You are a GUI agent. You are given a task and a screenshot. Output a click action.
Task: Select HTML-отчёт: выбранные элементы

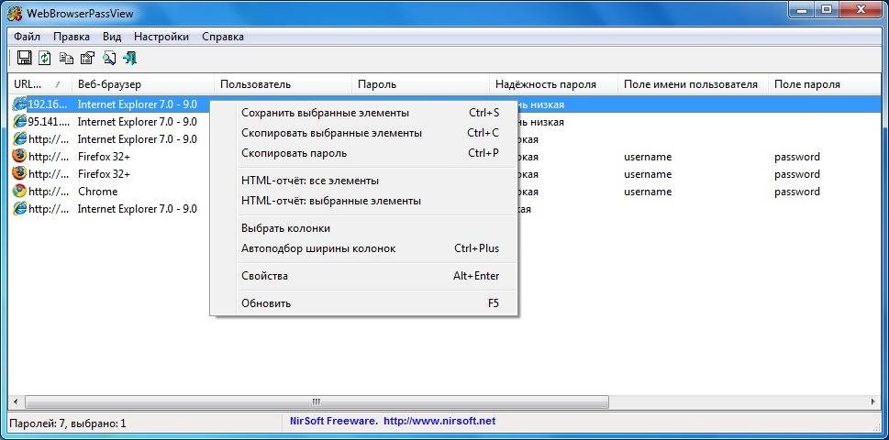click(364, 201)
